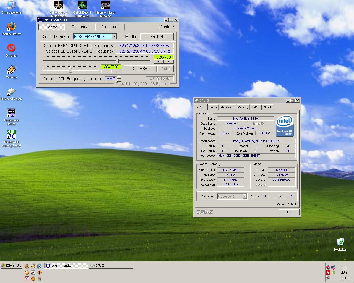Click the Get FSB button
Viewport: 354px width, 283px height.
coord(157,36)
